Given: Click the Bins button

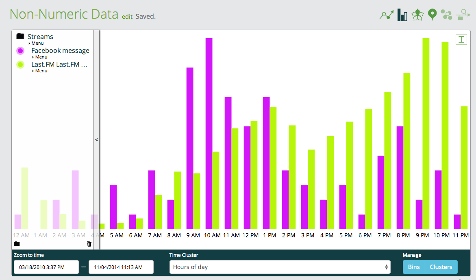Looking at the screenshot, I should (x=414, y=267).
